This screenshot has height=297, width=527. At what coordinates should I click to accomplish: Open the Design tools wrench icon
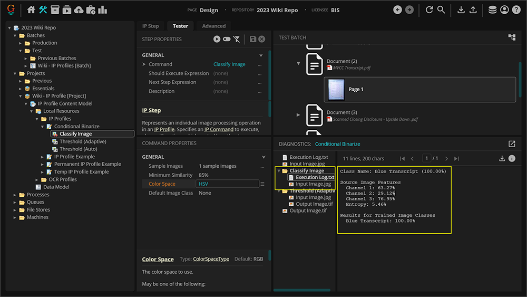pyautogui.click(x=43, y=9)
